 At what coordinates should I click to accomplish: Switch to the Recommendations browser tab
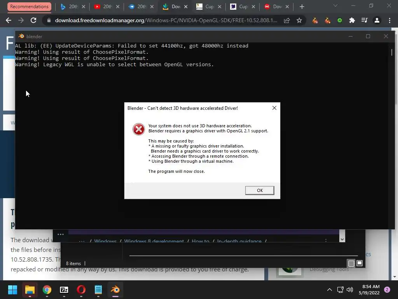[29, 7]
